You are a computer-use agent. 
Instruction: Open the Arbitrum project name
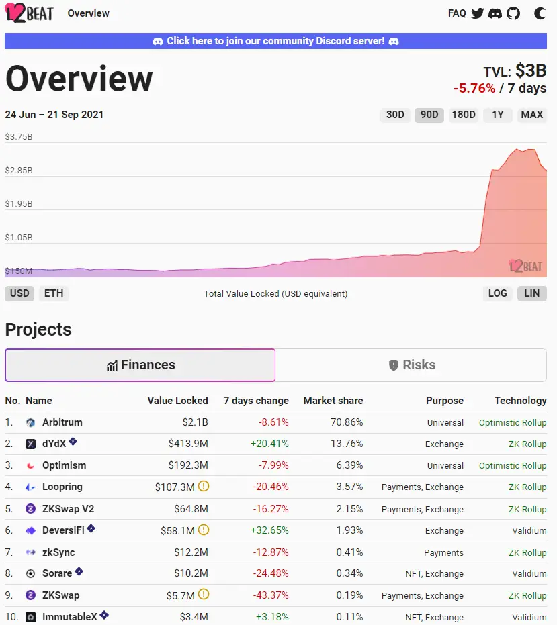coord(62,422)
